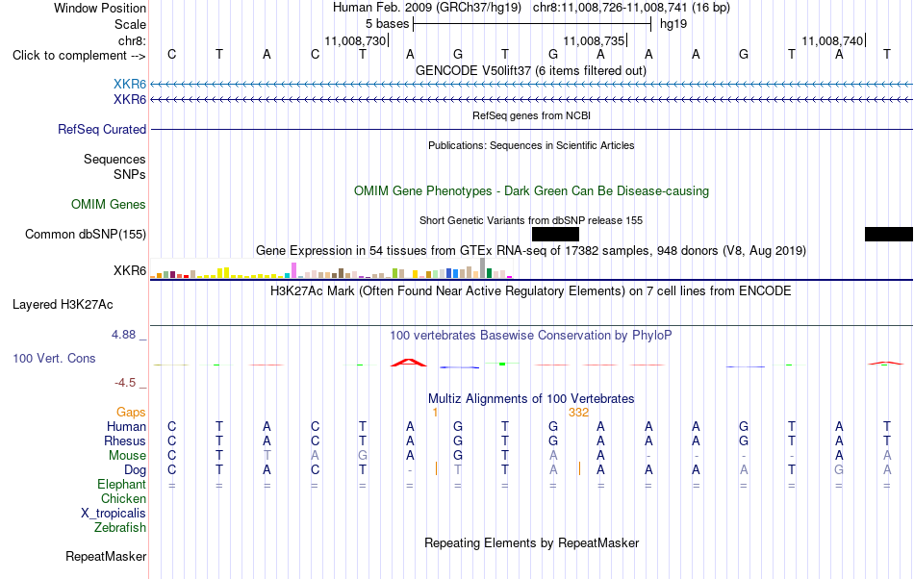Click the Dog row dash gap character
The image size is (914, 579).
[x=410, y=470]
